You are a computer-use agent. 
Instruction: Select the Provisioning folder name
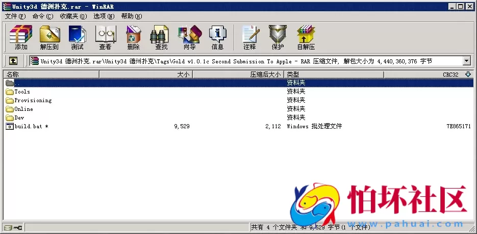[x=33, y=100]
